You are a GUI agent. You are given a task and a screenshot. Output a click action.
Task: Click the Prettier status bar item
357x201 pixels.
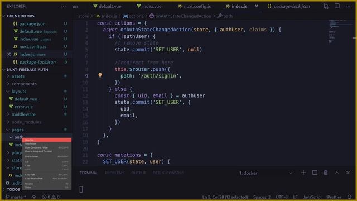click(x=334, y=197)
